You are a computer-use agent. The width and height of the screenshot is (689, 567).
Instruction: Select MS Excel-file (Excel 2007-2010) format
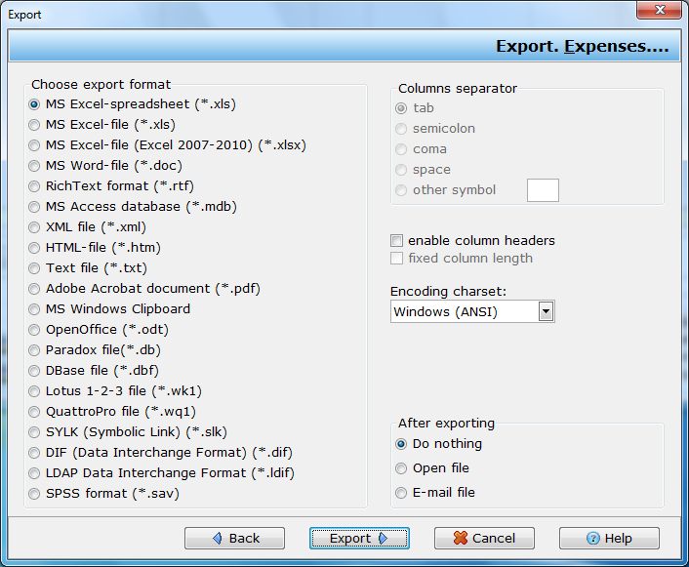point(35,145)
